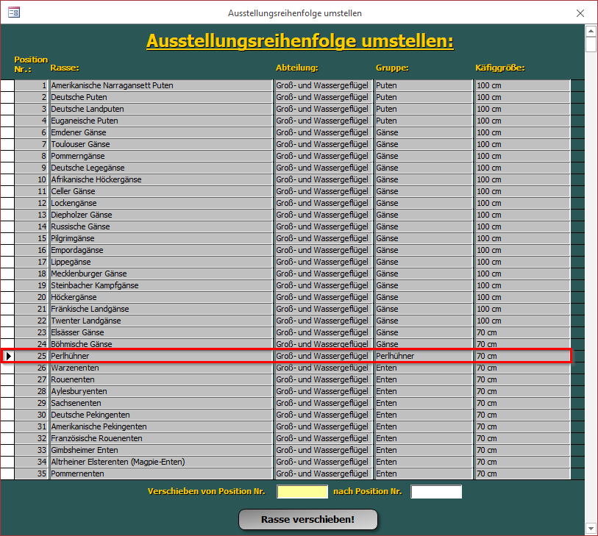
Task: Select the Rasse cell 'Deutsche Puten'
Action: (160, 97)
